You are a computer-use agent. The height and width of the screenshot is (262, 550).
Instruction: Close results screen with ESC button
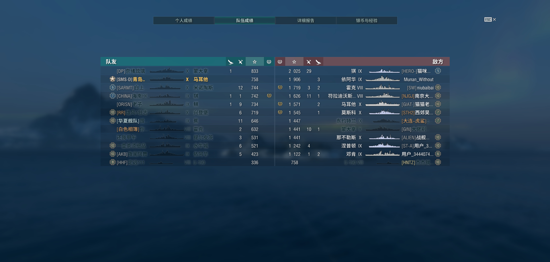pyautogui.click(x=490, y=19)
